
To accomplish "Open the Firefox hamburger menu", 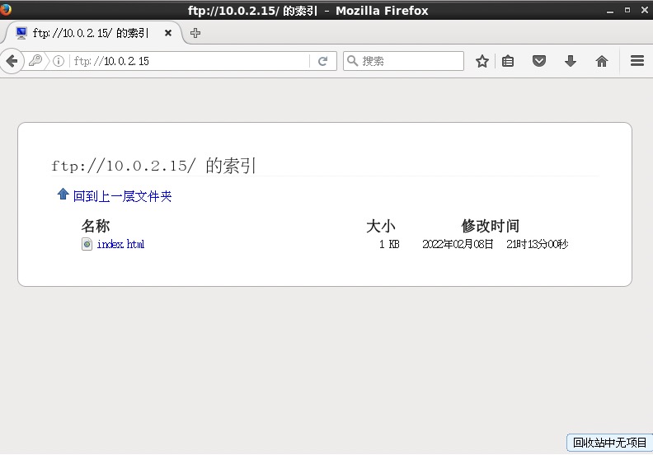I will click(637, 61).
